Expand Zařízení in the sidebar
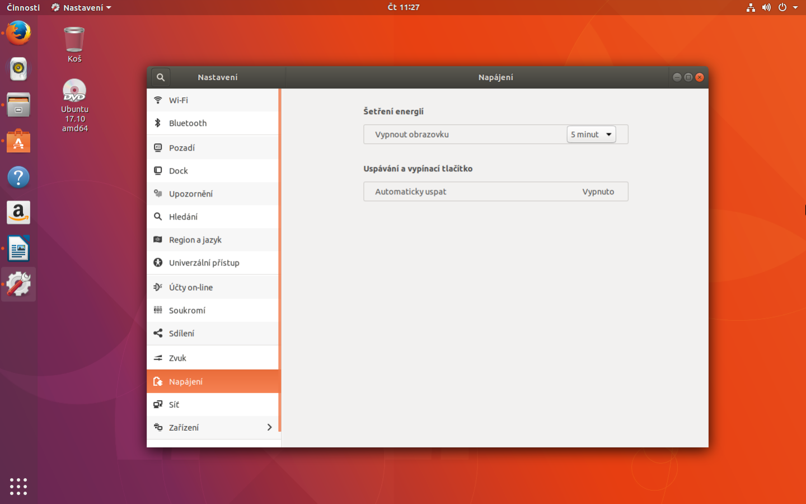 [185, 427]
